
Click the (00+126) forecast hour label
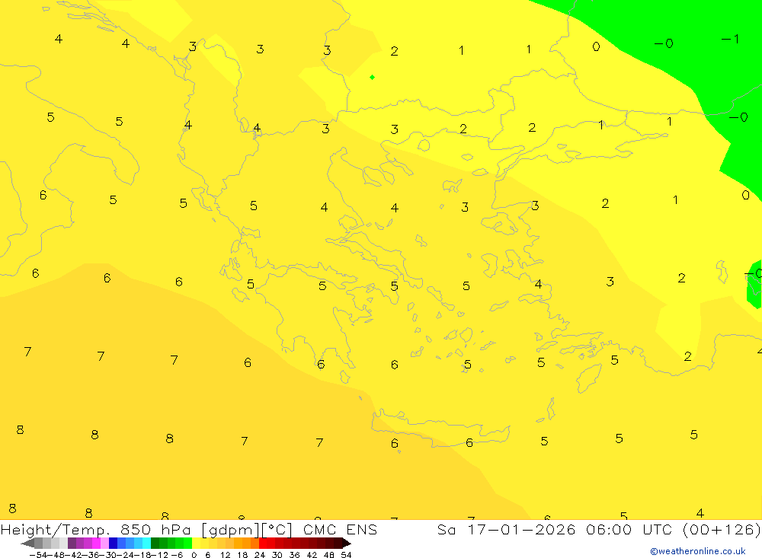[721, 529]
